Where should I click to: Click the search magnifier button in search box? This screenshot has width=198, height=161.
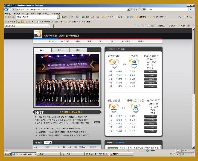(190, 9)
